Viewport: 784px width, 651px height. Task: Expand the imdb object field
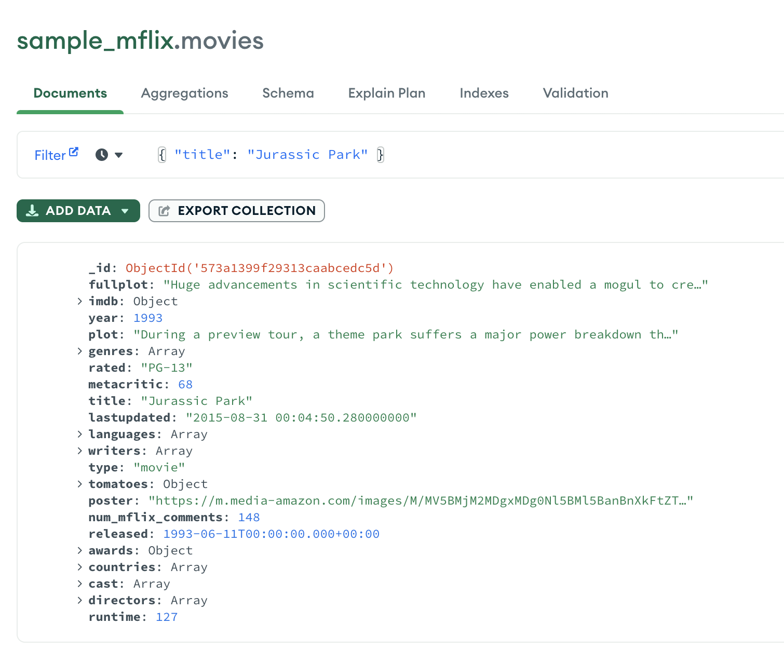(79, 301)
